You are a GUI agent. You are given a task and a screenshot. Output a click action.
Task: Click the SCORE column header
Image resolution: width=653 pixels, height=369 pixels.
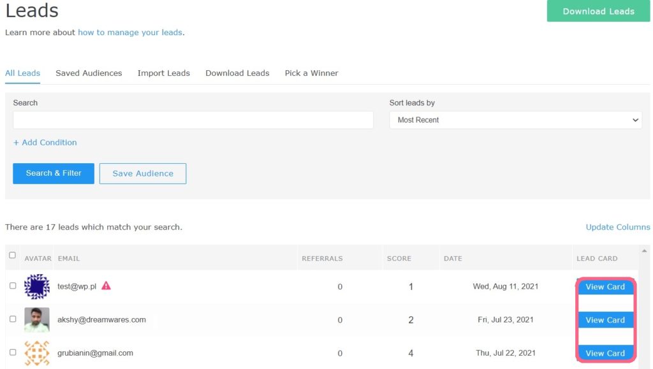coord(399,258)
